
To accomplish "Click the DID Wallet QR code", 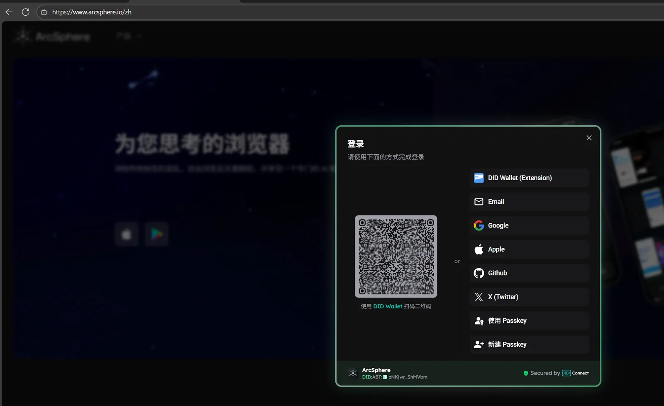I will click(396, 256).
